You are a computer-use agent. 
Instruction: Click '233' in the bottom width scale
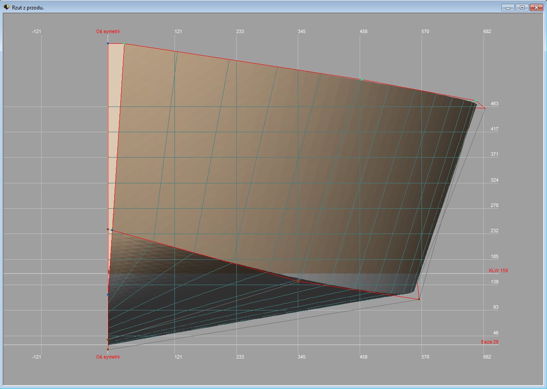240,357
